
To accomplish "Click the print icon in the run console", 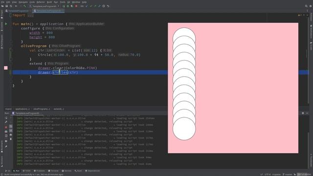I will pyautogui.click(x=11, y=135).
